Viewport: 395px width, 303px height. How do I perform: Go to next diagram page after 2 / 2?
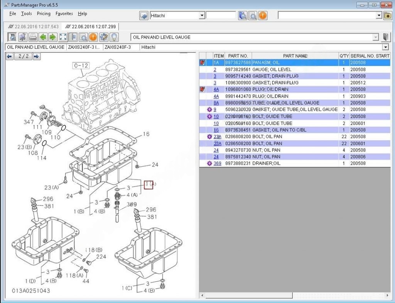(36, 57)
